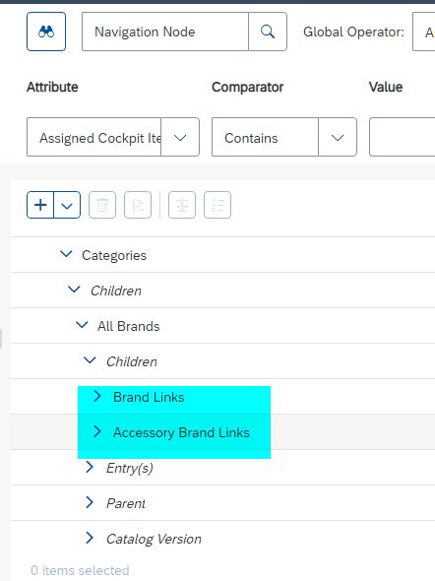Image resolution: width=435 pixels, height=581 pixels.
Task: Expand the Catalog Version node
Action: coord(90,538)
